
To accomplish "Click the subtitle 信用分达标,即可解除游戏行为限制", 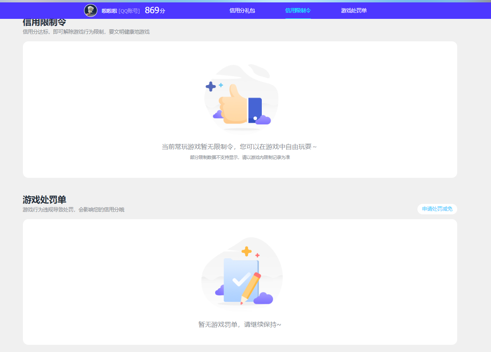I will (x=64, y=32).
